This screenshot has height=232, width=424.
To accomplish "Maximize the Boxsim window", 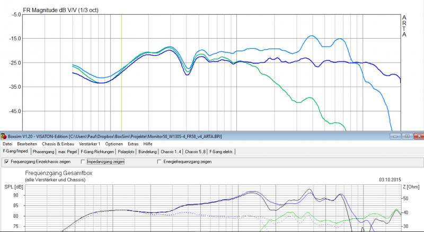I will tap(407, 136).
